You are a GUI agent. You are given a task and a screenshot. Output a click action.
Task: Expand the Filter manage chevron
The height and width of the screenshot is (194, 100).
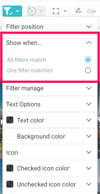click(89, 88)
